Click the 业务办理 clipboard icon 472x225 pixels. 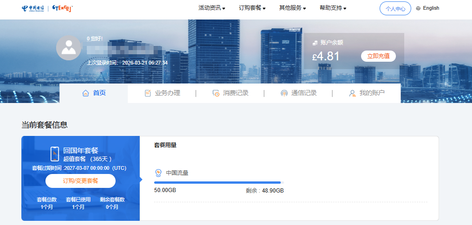(148, 93)
